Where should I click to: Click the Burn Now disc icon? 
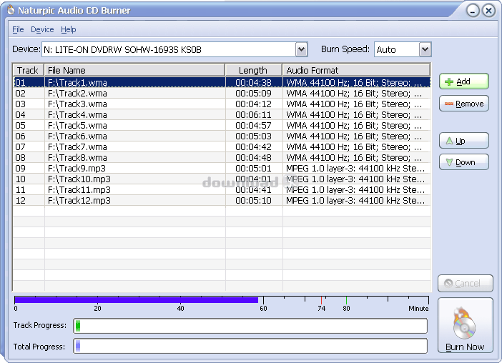(465, 324)
